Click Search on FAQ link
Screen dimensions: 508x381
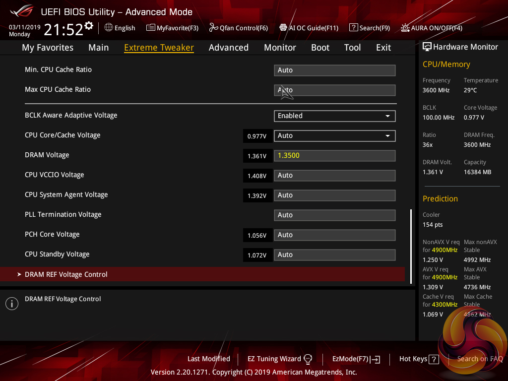pos(480,359)
